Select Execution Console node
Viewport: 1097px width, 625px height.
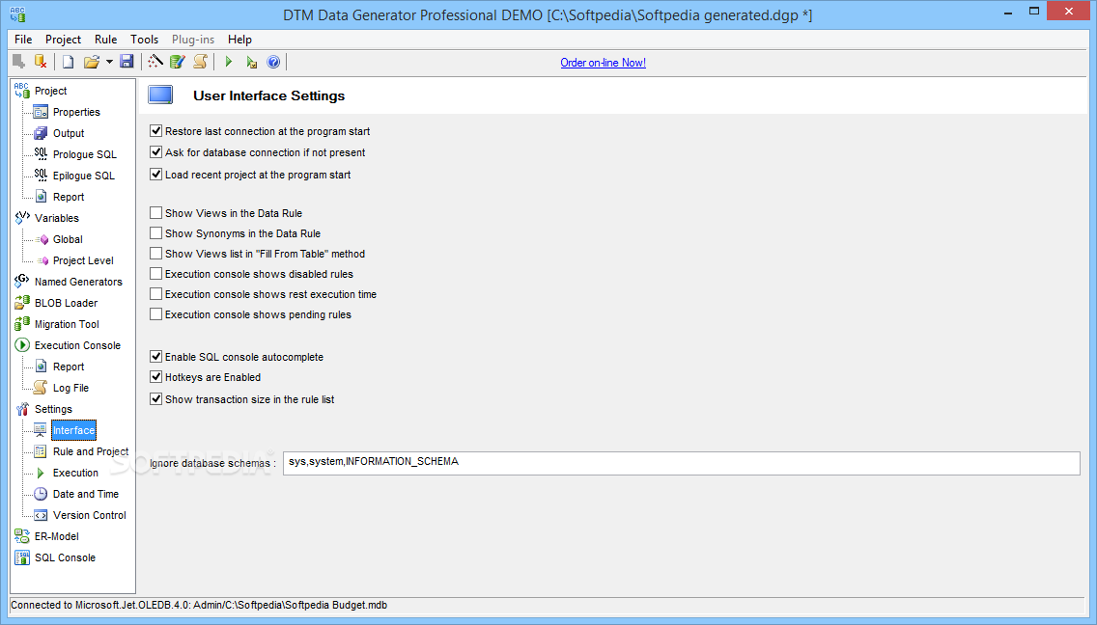(77, 345)
